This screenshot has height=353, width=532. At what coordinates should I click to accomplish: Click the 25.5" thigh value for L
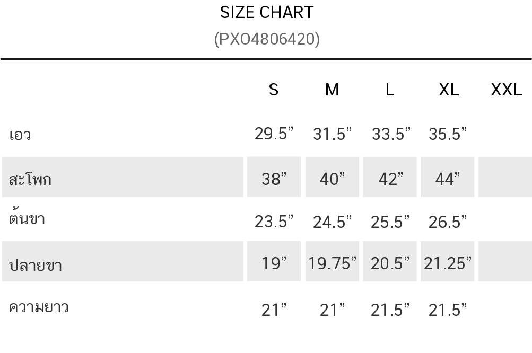(x=390, y=222)
